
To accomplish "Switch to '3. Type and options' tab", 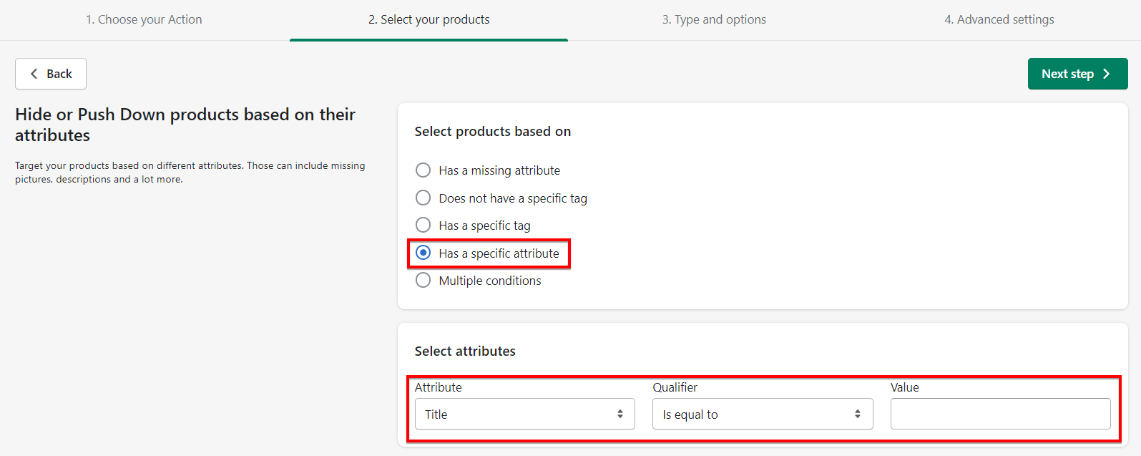I will click(x=714, y=19).
